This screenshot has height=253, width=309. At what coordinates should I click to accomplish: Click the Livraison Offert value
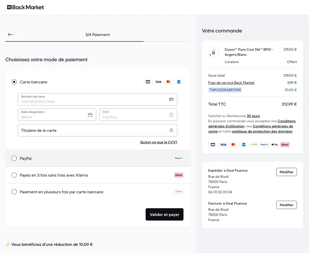coord(292,62)
